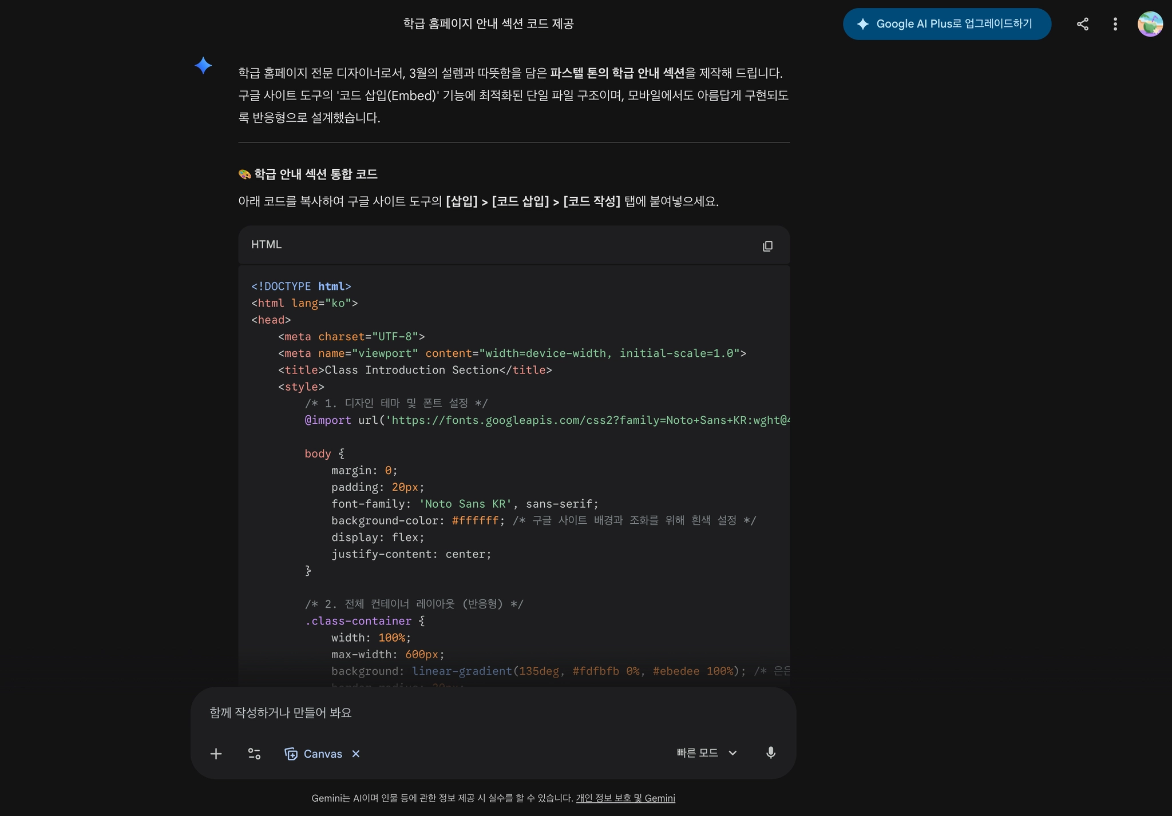Open the 개인 정보 보호 및 Gemini link
The width and height of the screenshot is (1172, 816).
click(625, 798)
